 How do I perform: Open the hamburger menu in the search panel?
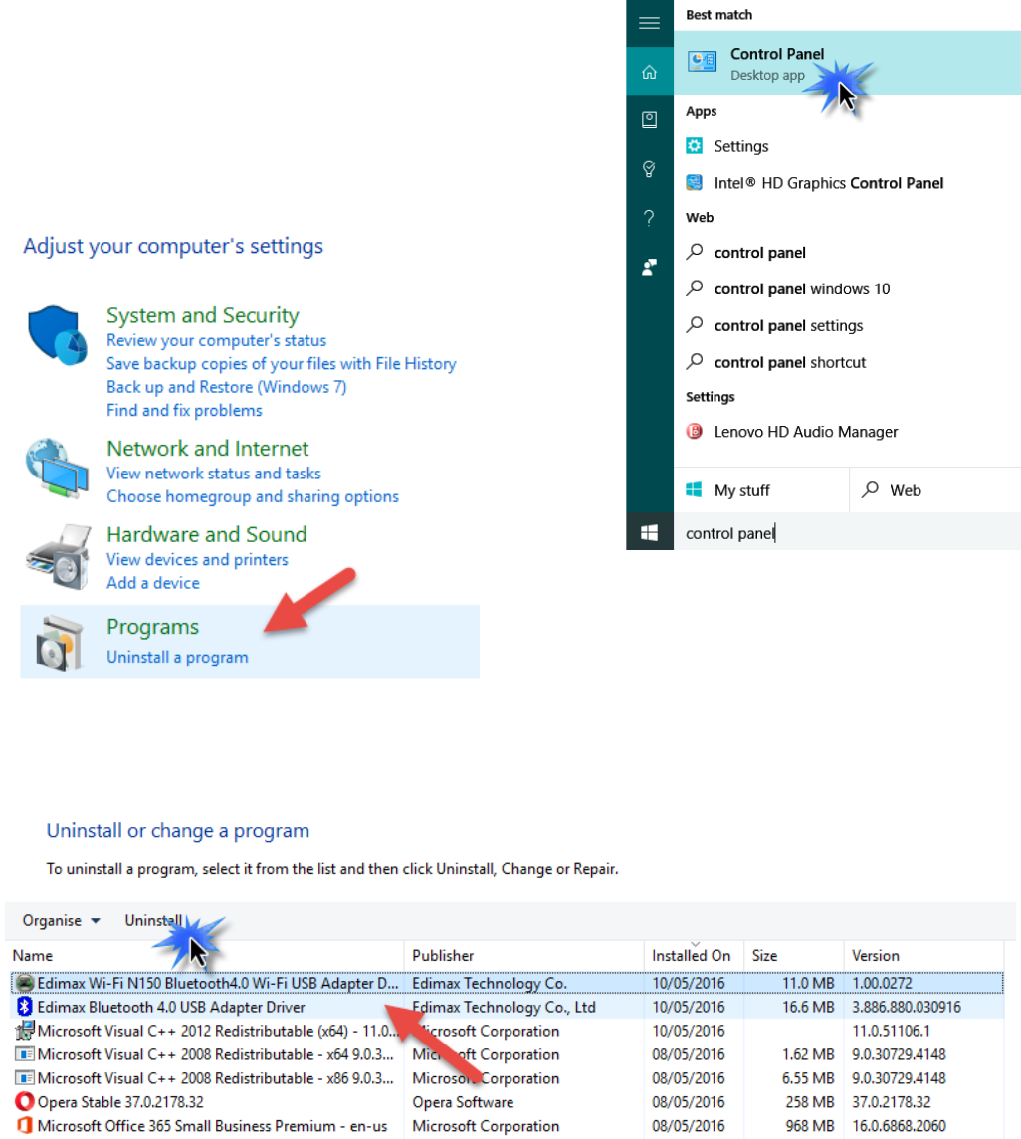[649, 23]
